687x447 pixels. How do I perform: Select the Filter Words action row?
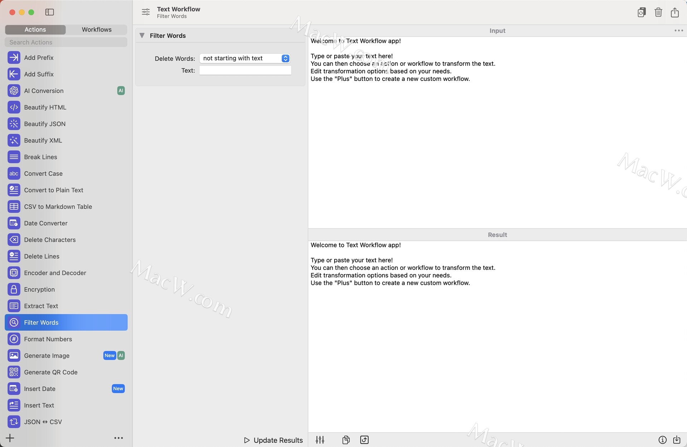pos(66,322)
